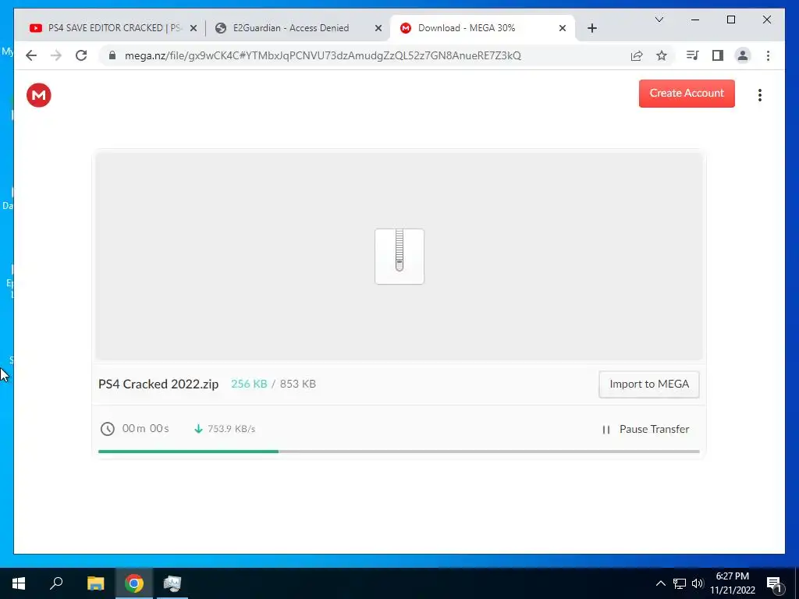This screenshot has width=799, height=599.
Task: Click the remaining time clock icon
Action: coord(108,429)
